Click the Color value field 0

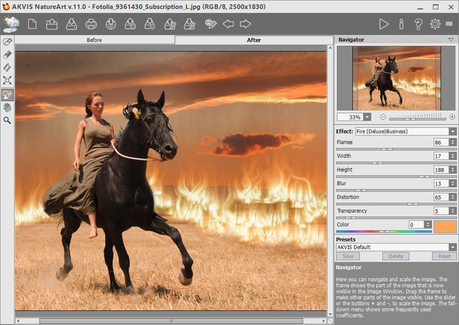tap(416, 225)
